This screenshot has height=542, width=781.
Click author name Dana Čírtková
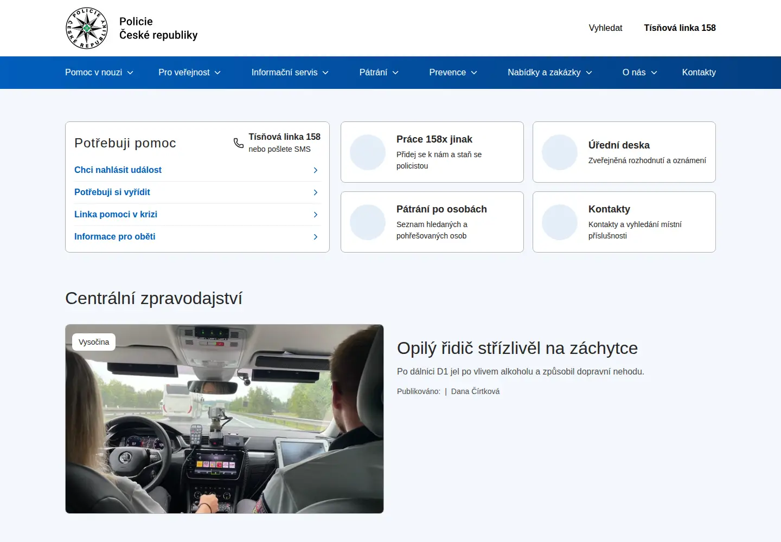coord(475,391)
